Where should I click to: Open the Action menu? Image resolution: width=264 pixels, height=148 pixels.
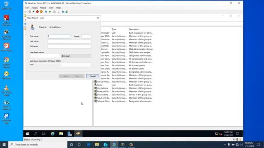[34, 8]
